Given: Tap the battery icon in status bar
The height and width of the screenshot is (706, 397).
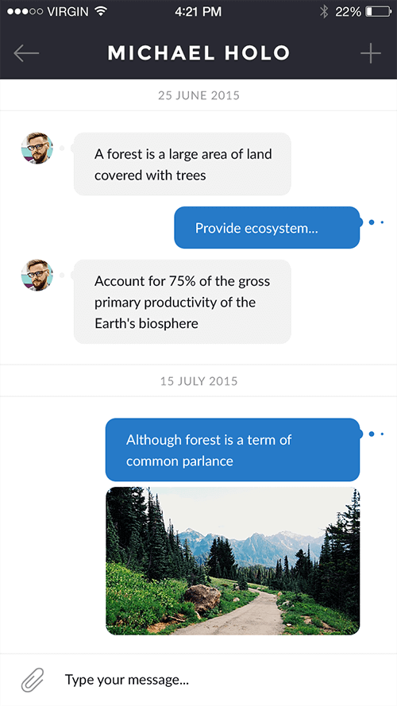Looking at the screenshot, I should (378, 12).
